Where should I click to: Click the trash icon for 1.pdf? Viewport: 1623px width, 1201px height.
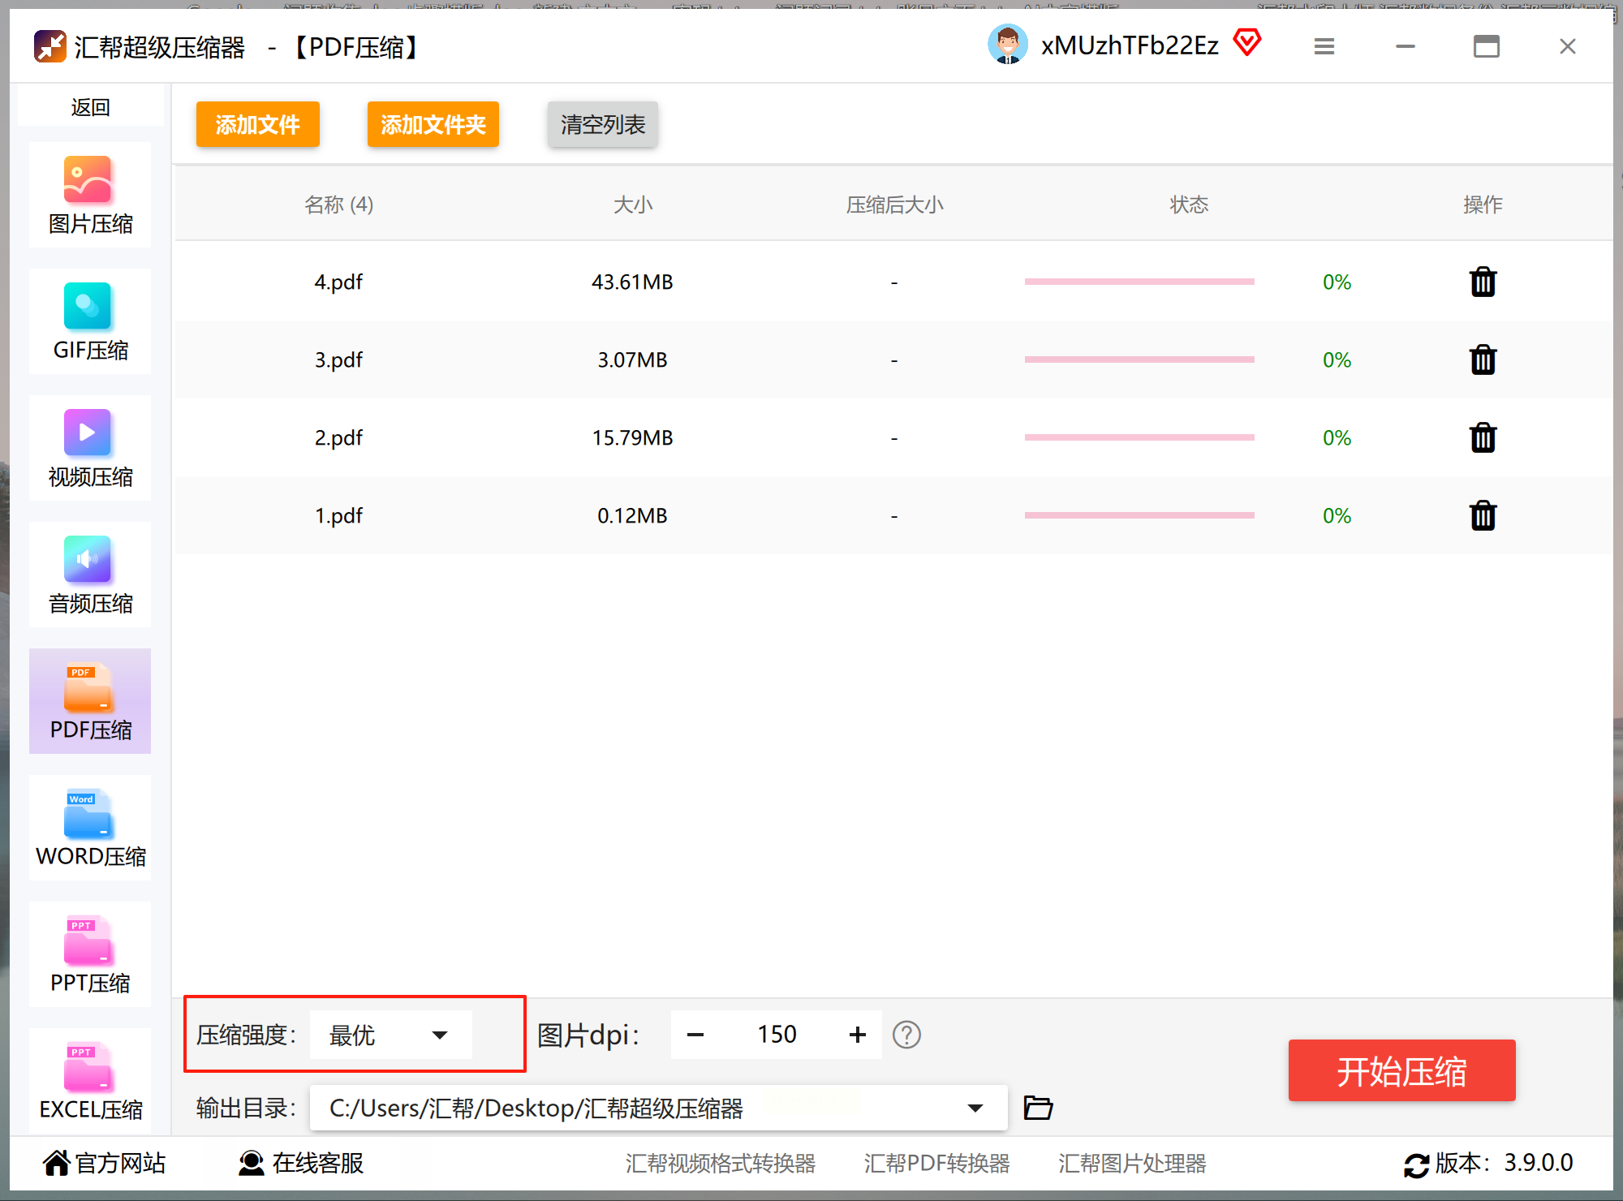[x=1483, y=516]
